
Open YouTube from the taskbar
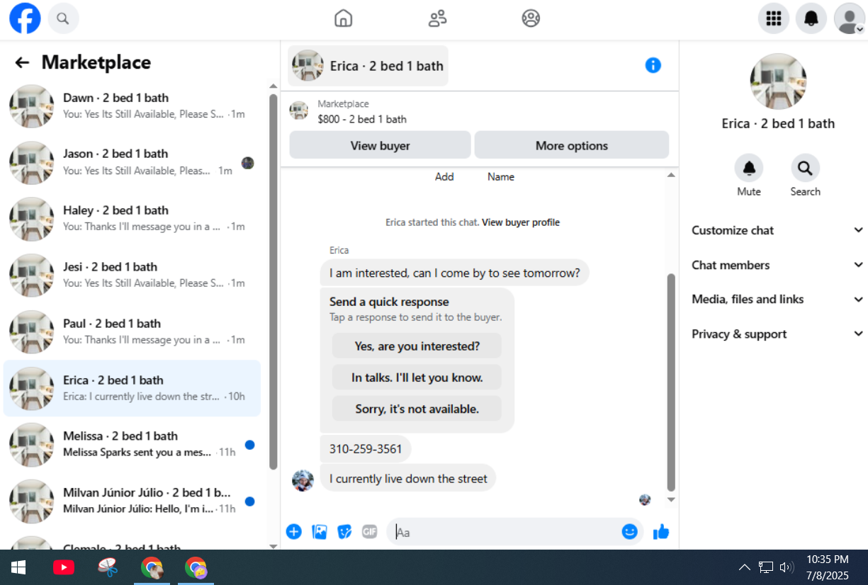pyautogui.click(x=64, y=567)
